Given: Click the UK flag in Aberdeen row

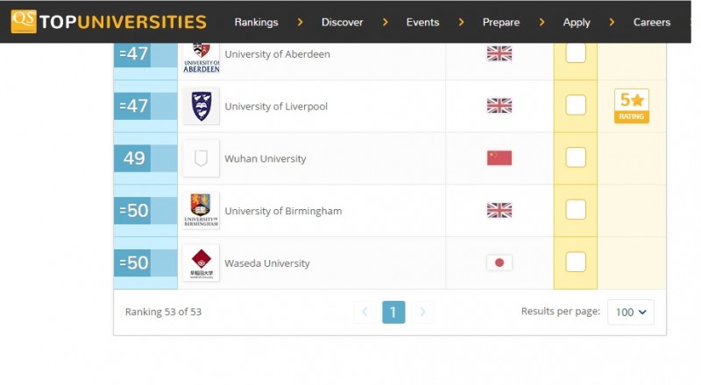Looking at the screenshot, I should (499, 53).
